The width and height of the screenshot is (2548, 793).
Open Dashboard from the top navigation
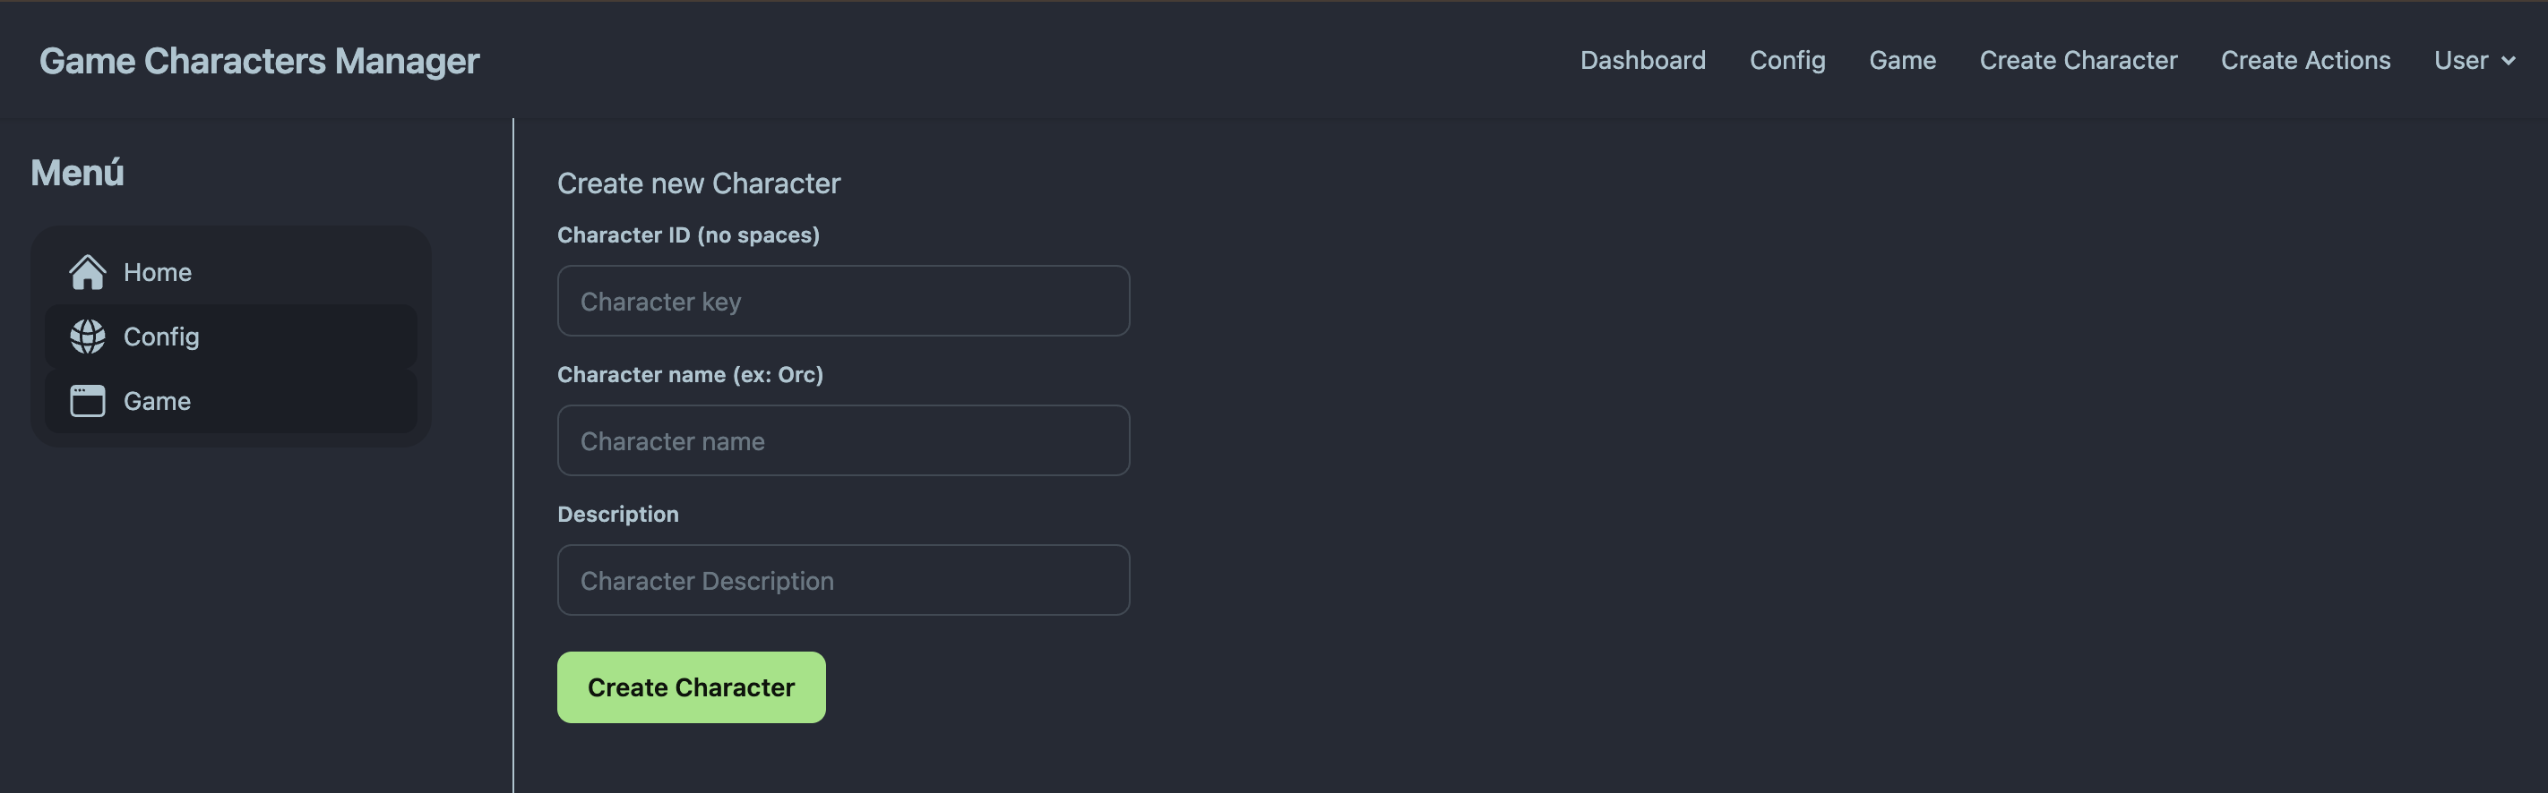tap(1642, 60)
